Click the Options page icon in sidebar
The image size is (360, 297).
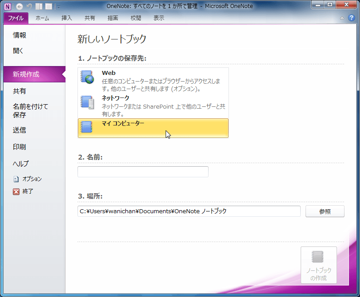pyautogui.click(x=16, y=179)
